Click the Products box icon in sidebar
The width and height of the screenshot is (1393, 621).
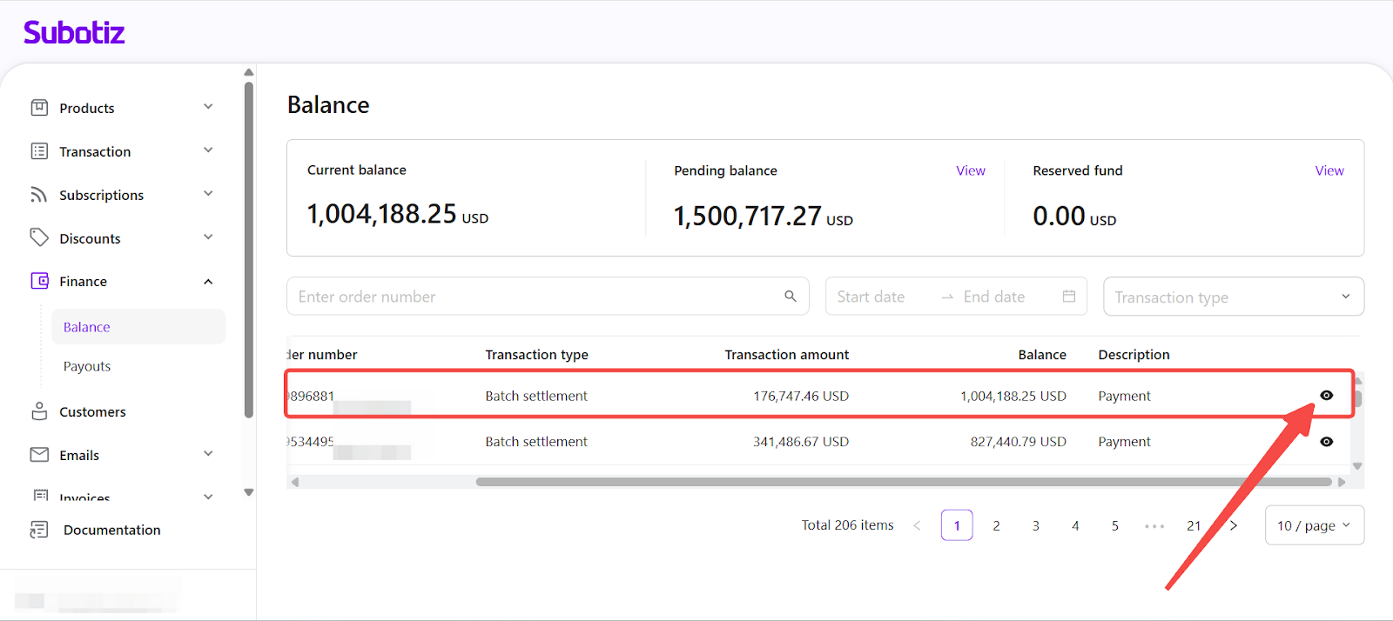click(x=39, y=108)
